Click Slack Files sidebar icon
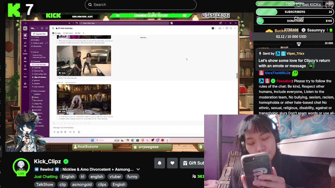This screenshot has width=335, height=188. click(25, 59)
